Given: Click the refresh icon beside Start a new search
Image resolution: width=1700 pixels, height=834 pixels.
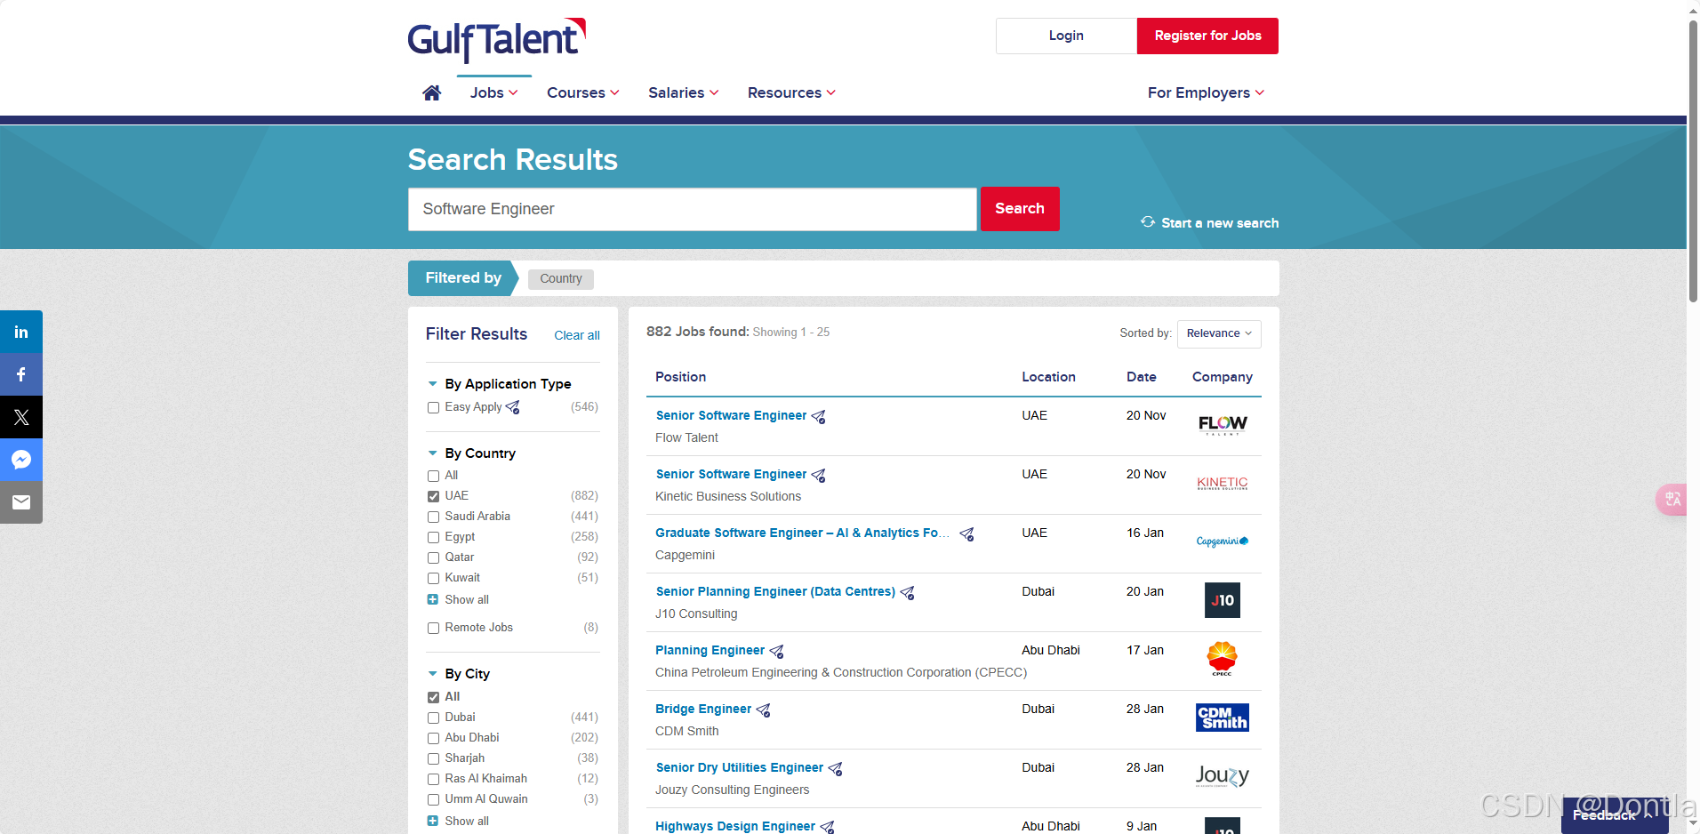Looking at the screenshot, I should pyautogui.click(x=1148, y=221).
